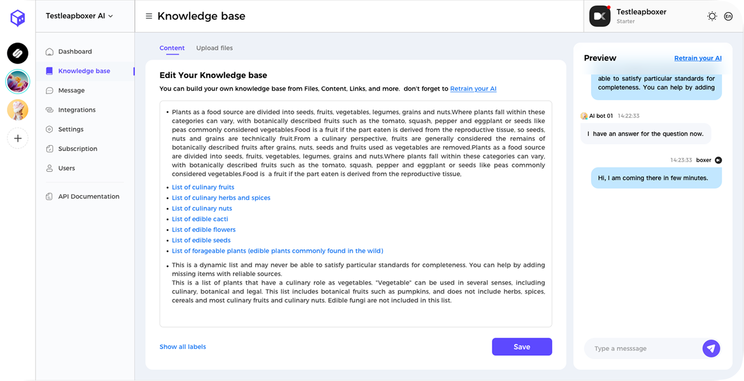
Task: Send a message with the paper plane icon
Action: coord(711,349)
